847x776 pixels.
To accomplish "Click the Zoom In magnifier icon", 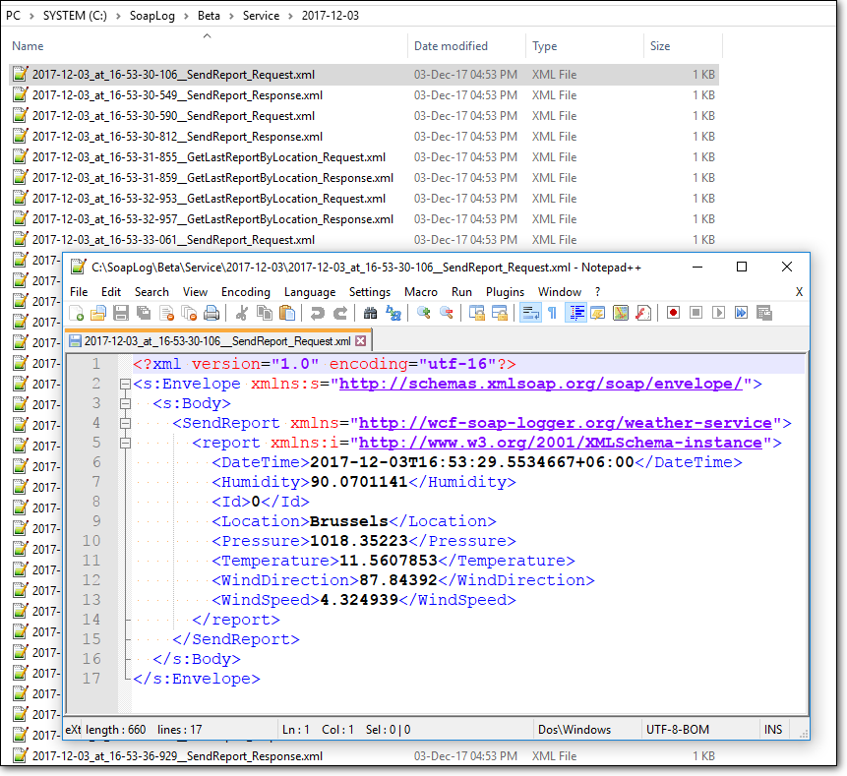I will tap(424, 314).
